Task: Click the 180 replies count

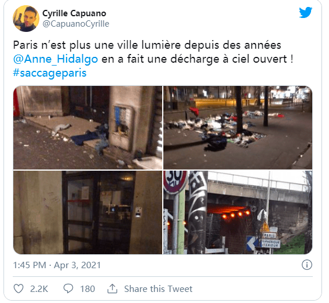Action: click(x=87, y=288)
